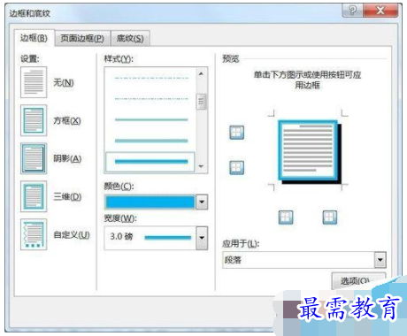Click the 阴影(A) label
Viewport: 407px width, 336px height.
pos(67,158)
